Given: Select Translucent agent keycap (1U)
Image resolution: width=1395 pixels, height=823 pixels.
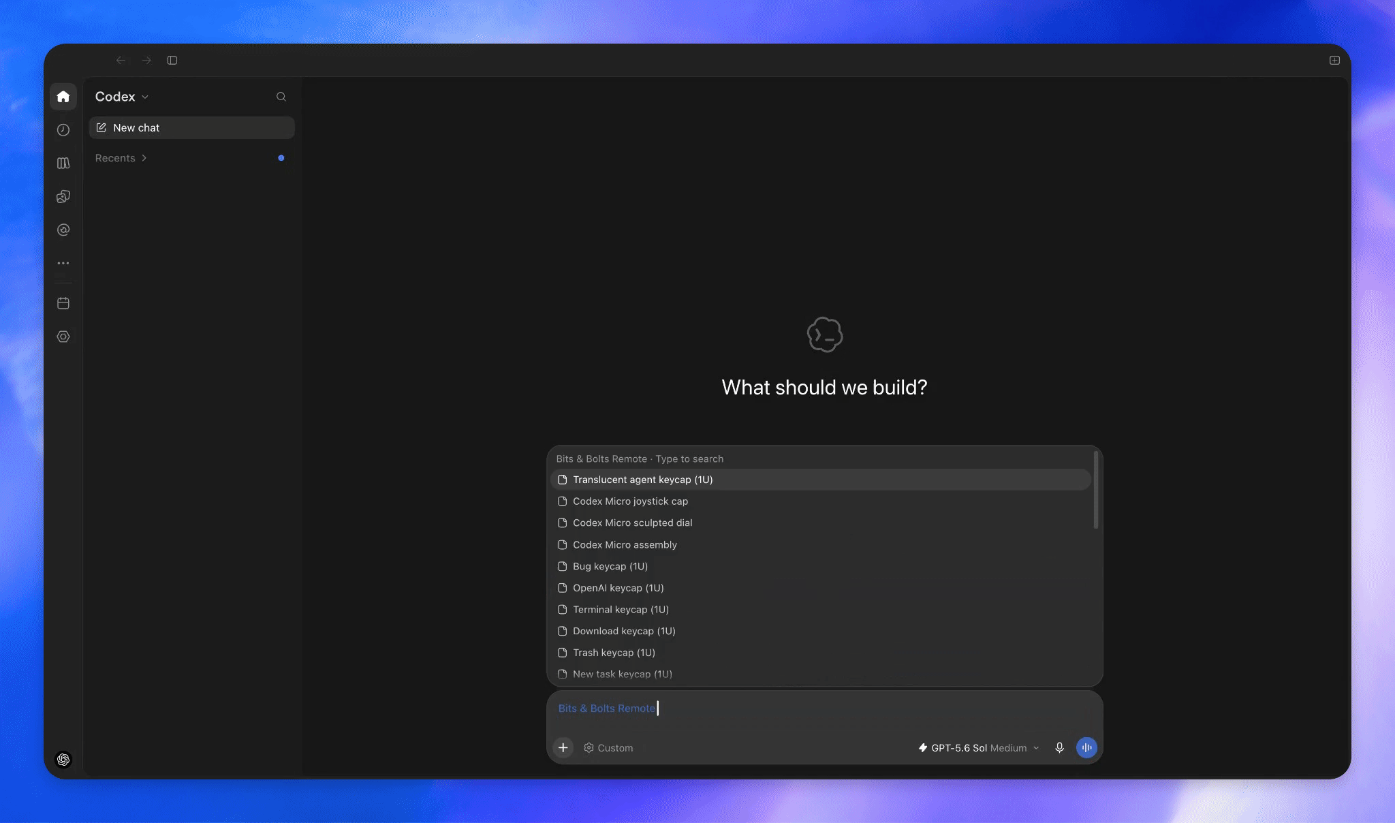Looking at the screenshot, I should click(x=820, y=480).
